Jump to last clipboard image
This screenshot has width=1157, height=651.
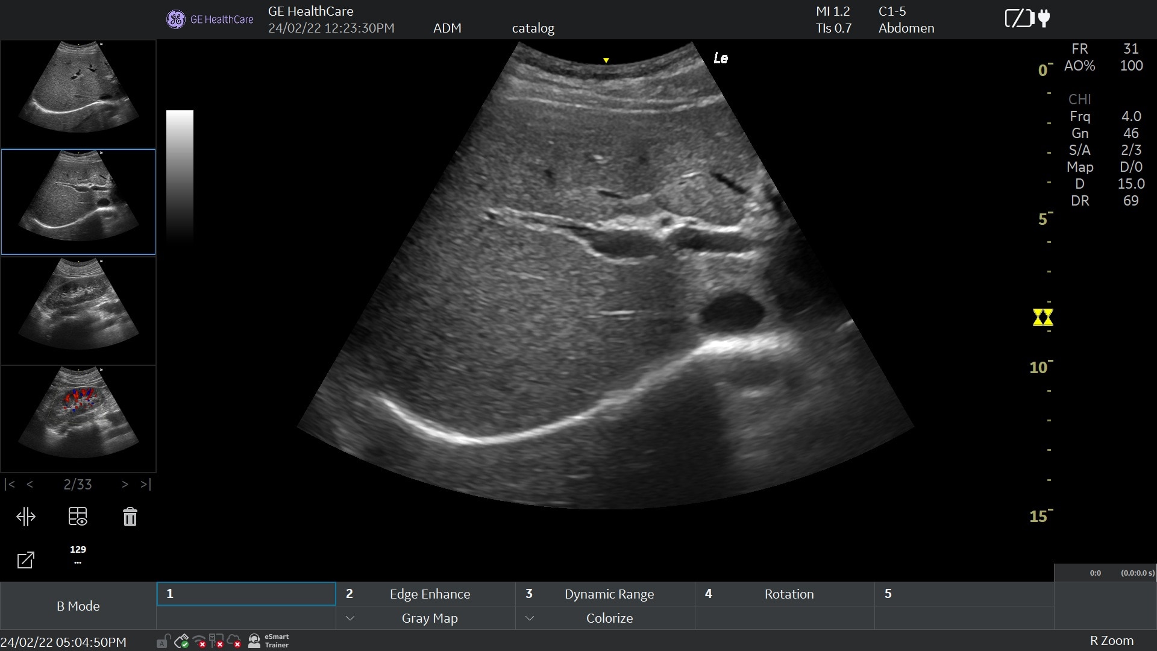(x=145, y=484)
